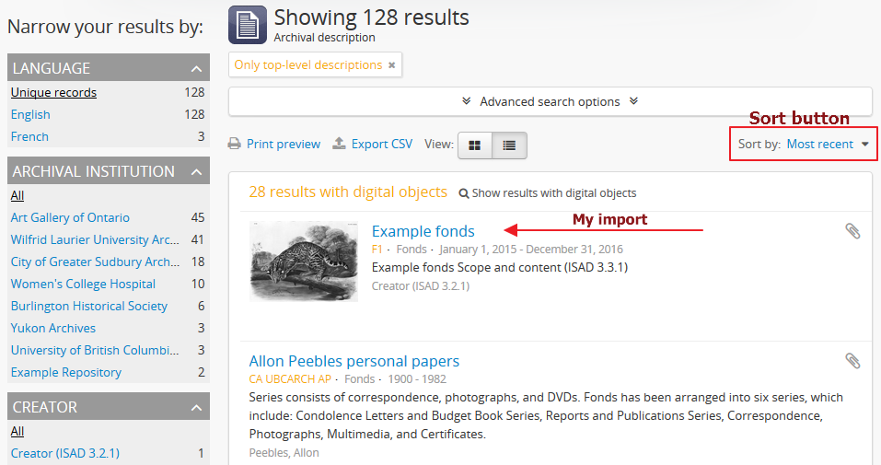881x465 pixels.
Task: Collapse the Language facet section
Action: pyautogui.click(x=196, y=69)
